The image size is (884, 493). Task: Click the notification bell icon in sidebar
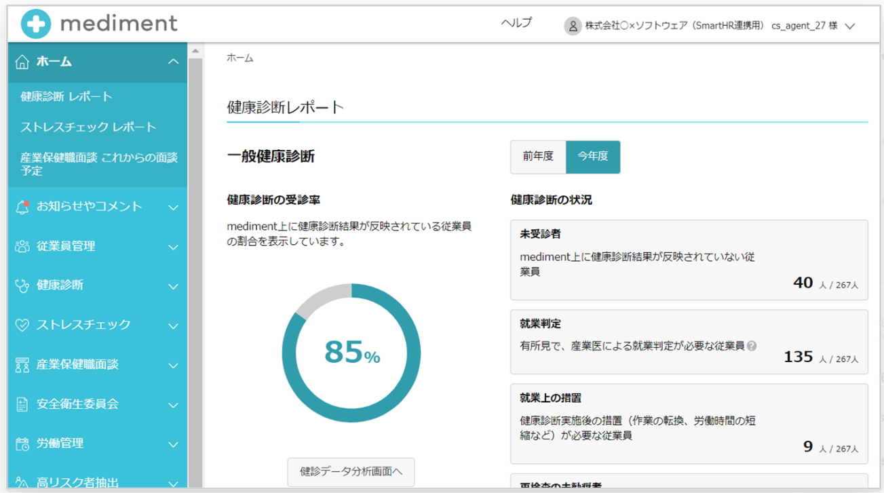22,207
